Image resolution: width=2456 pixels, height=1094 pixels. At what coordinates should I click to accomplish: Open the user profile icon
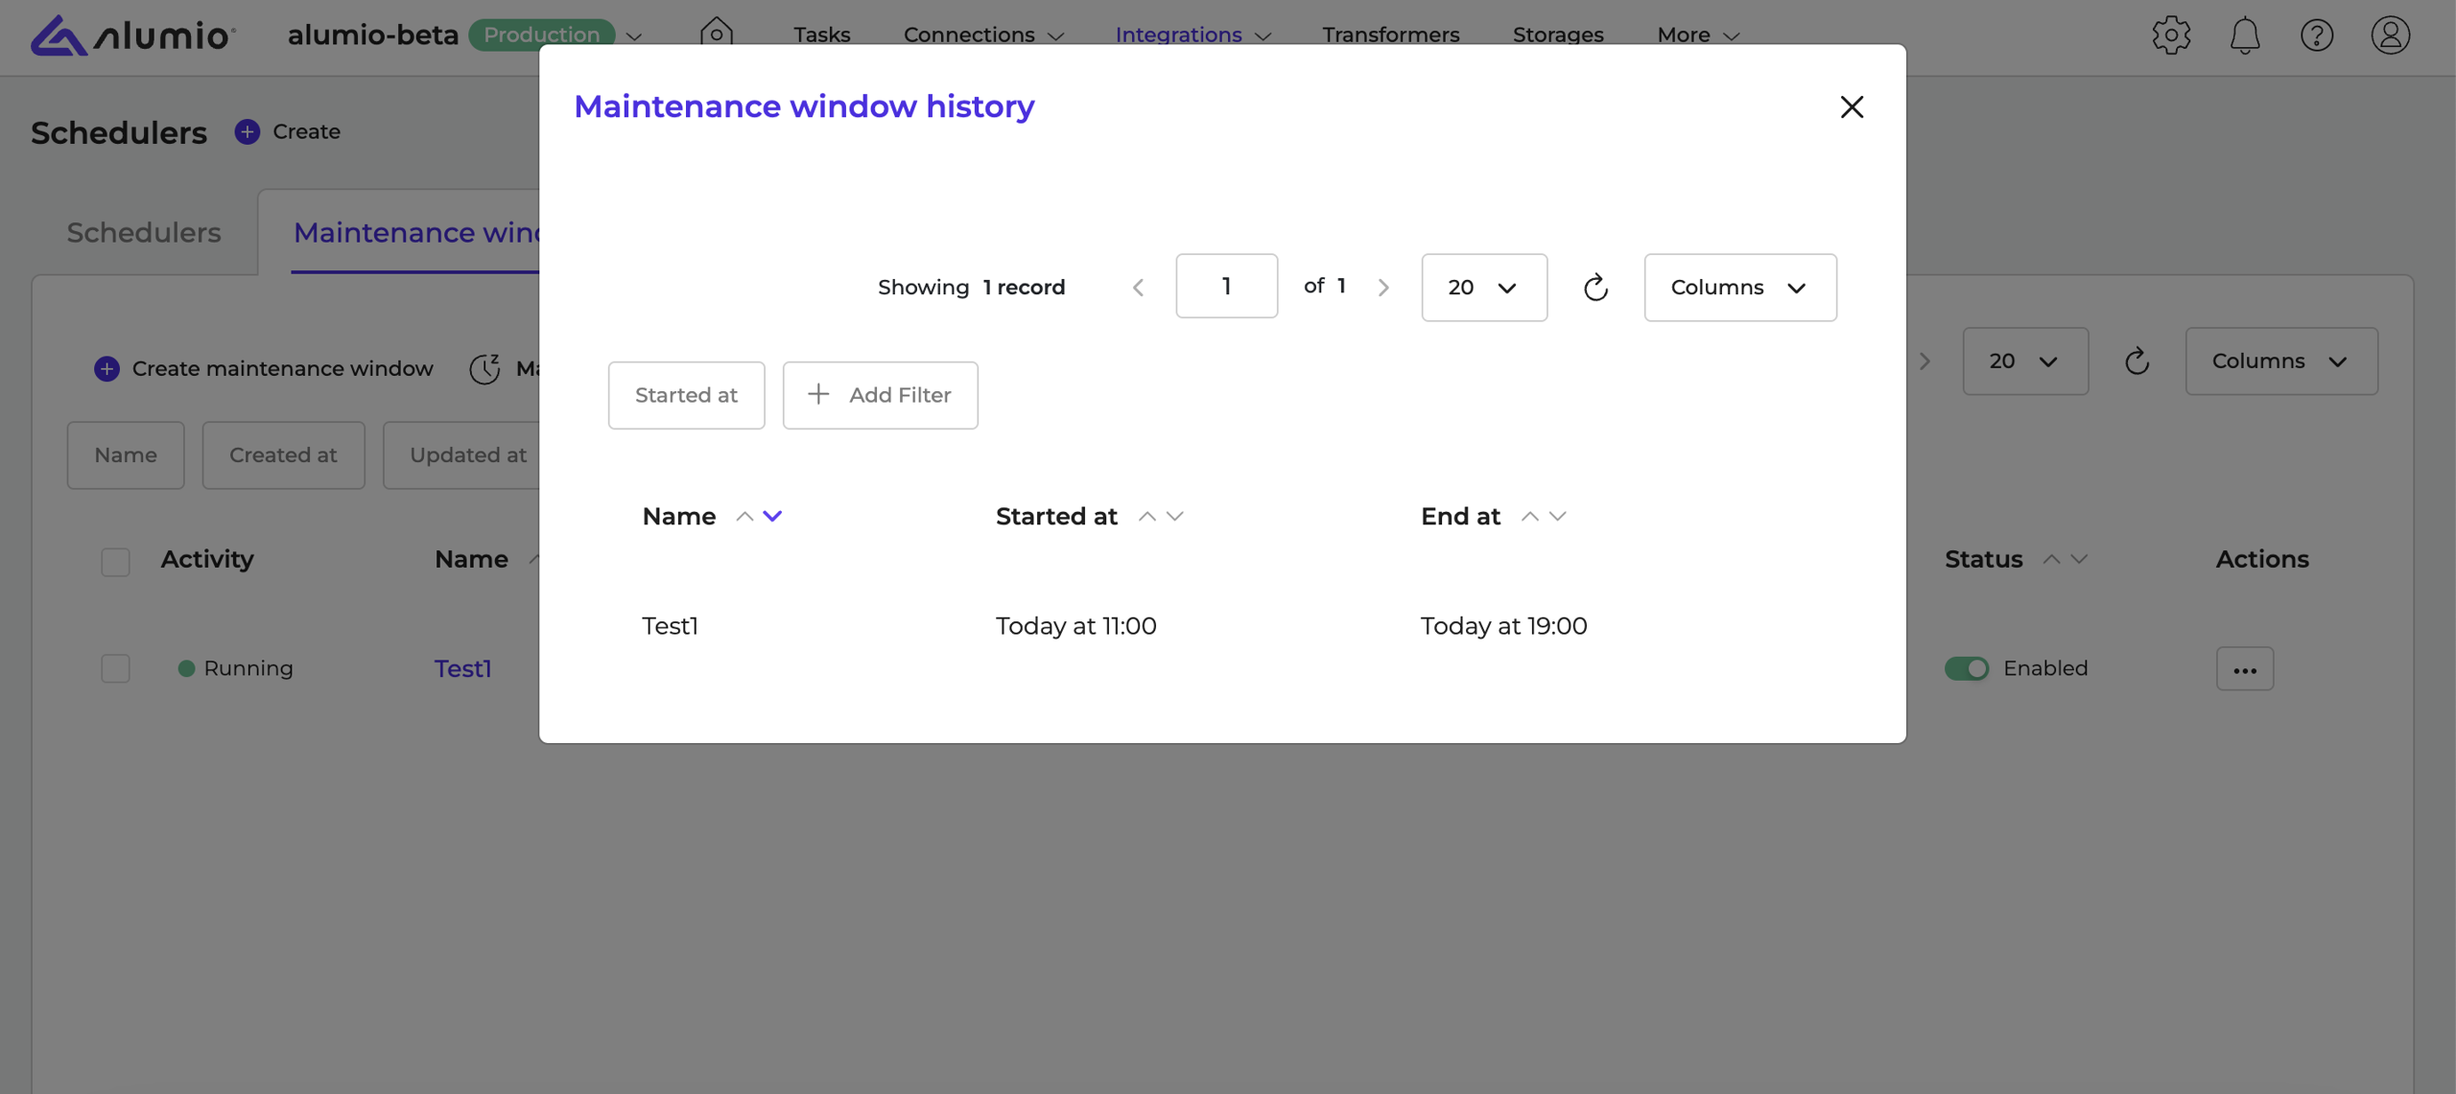(x=2390, y=35)
